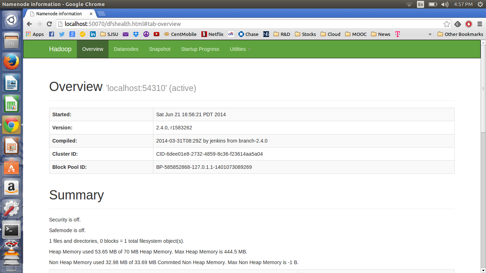Open the AdBlock stop-sign extension

point(469,24)
